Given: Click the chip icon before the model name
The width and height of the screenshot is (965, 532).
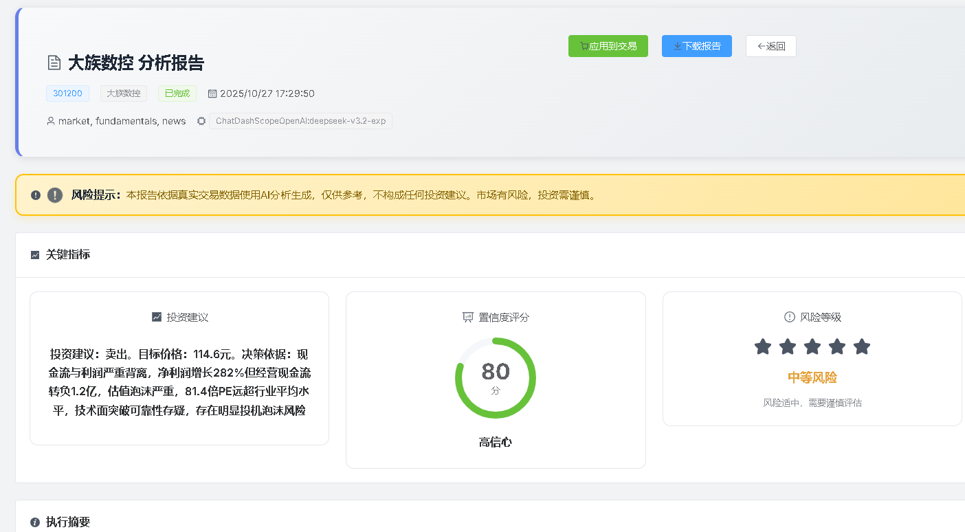Looking at the screenshot, I should pos(201,121).
